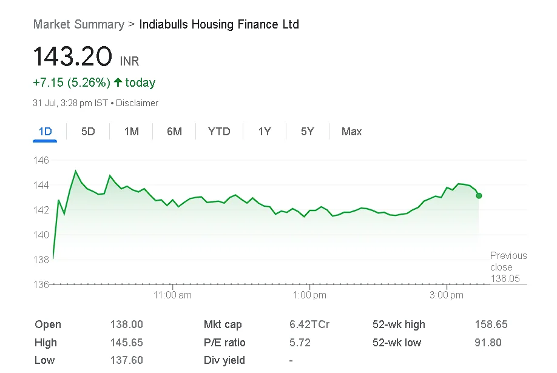Click the Open value 138.00

coord(126,324)
